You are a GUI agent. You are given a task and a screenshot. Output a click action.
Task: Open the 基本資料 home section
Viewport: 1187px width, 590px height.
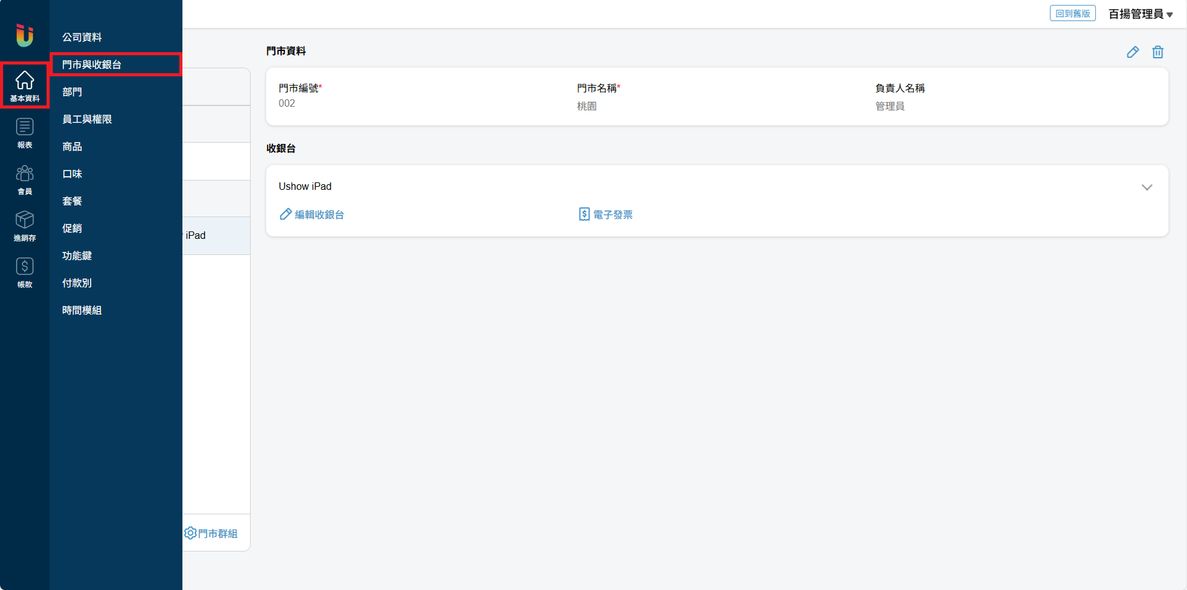click(x=24, y=86)
